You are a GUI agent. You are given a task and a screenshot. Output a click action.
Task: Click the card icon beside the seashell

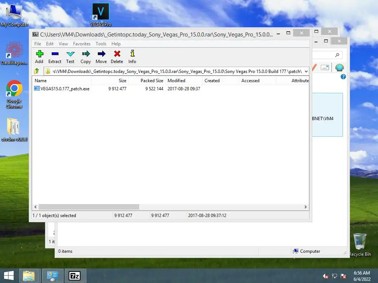click(x=325, y=68)
